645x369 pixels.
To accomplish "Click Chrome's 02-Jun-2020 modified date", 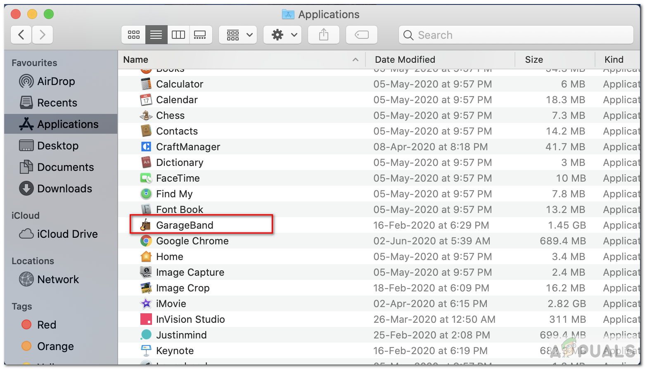I will pos(432,241).
